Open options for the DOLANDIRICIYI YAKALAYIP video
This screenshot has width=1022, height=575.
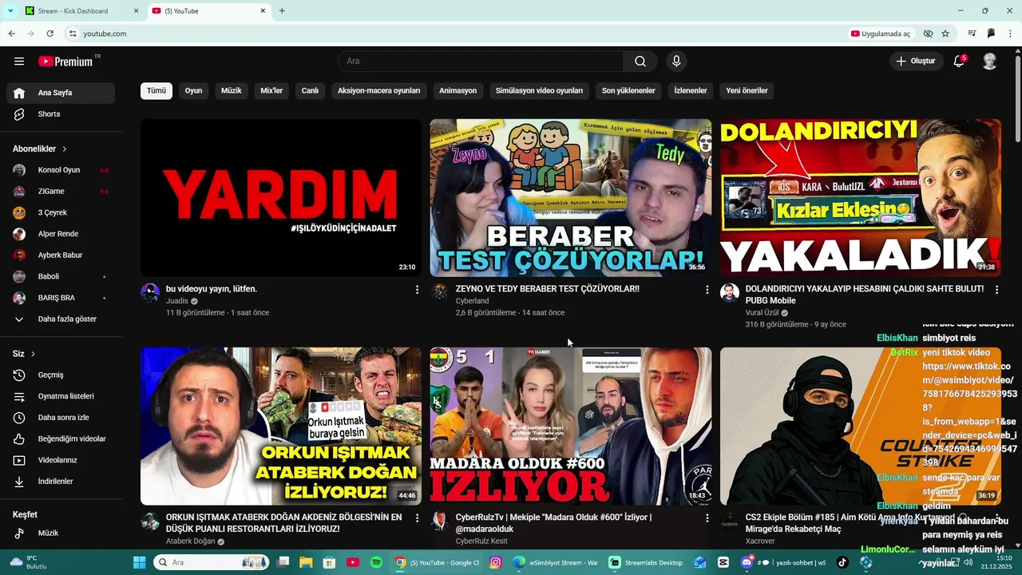point(996,290)
